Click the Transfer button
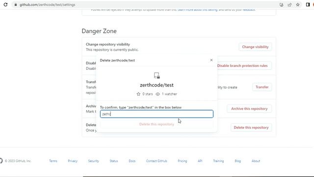The image size is (314, 177). pos(262,87)
